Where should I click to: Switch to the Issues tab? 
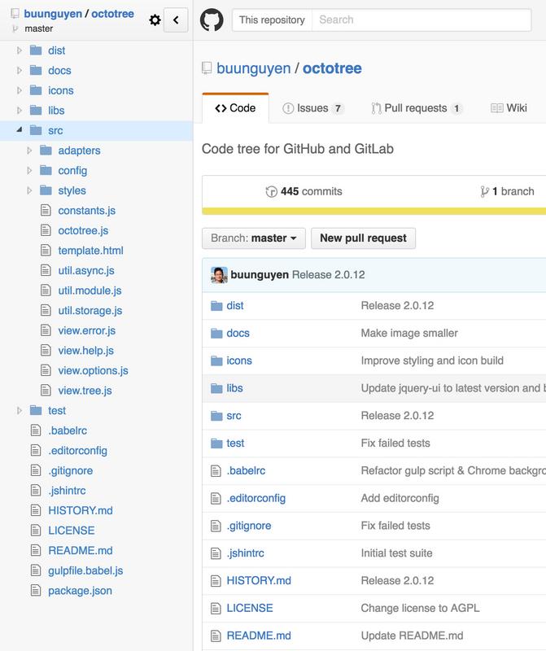tap(313, 108)
